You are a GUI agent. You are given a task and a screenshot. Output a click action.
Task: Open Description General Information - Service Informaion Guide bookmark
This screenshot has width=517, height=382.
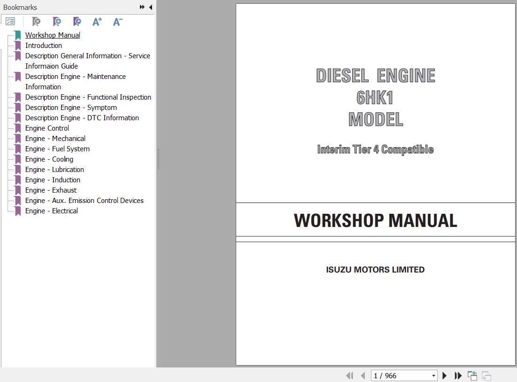coord(88,61)
